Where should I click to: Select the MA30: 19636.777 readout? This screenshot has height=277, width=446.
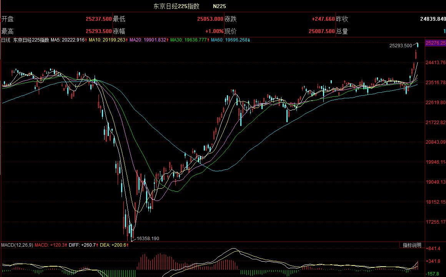(x=190, y=40)
